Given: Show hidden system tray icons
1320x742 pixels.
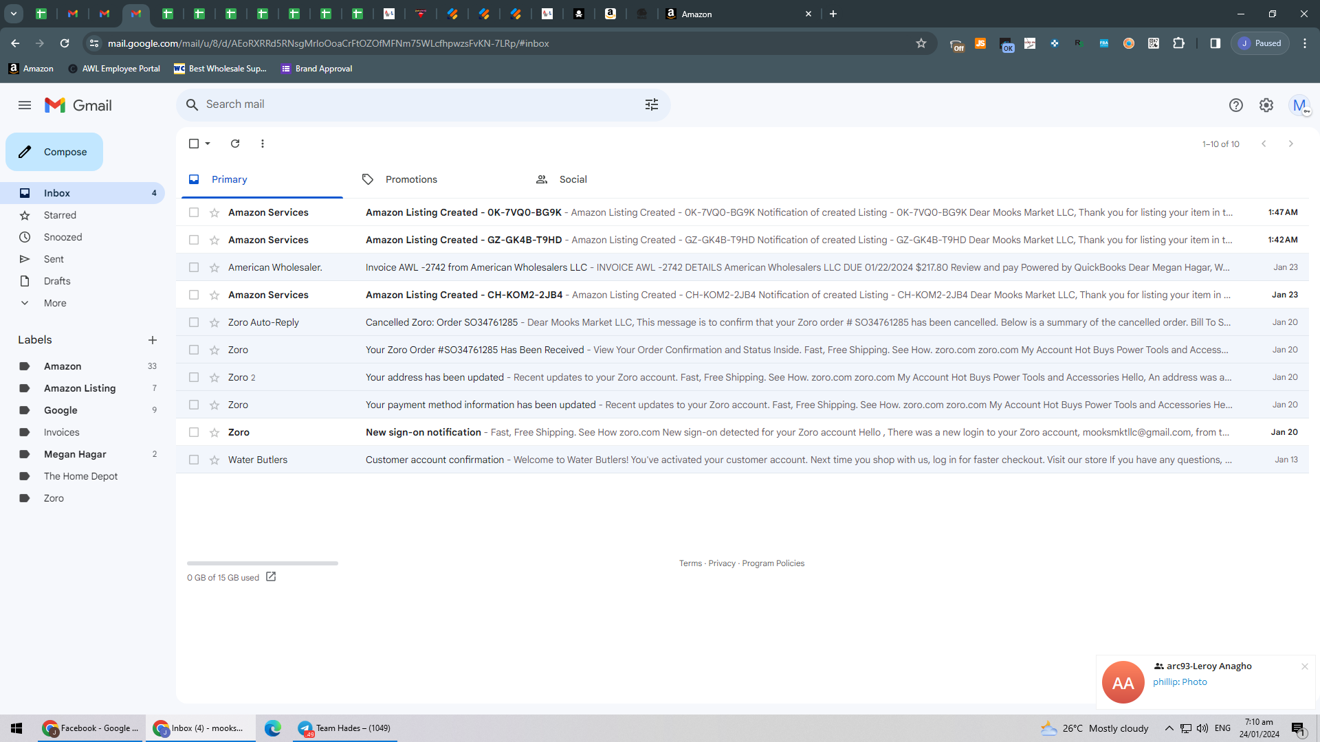Looking at the screenshot, I should [1169, 728].
